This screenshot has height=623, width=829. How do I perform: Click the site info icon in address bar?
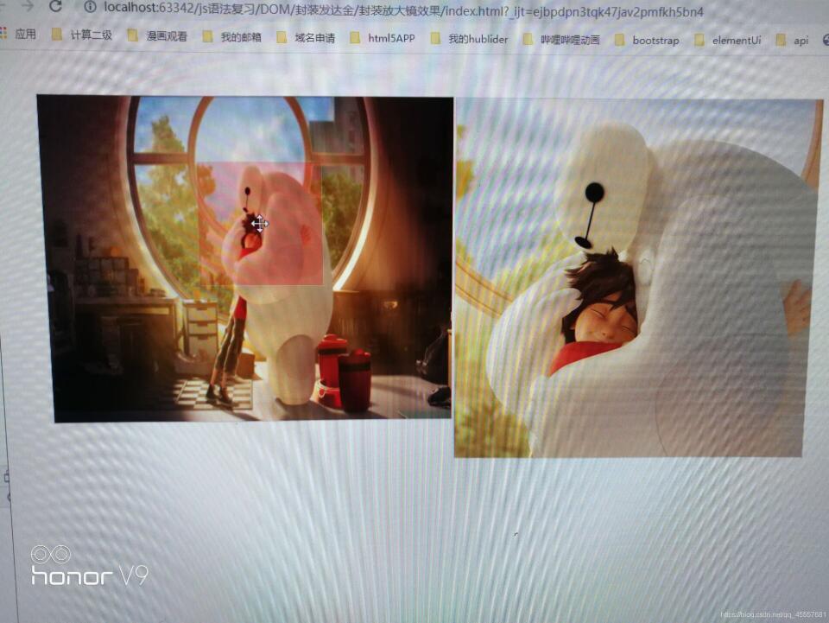tap(90, 7)
